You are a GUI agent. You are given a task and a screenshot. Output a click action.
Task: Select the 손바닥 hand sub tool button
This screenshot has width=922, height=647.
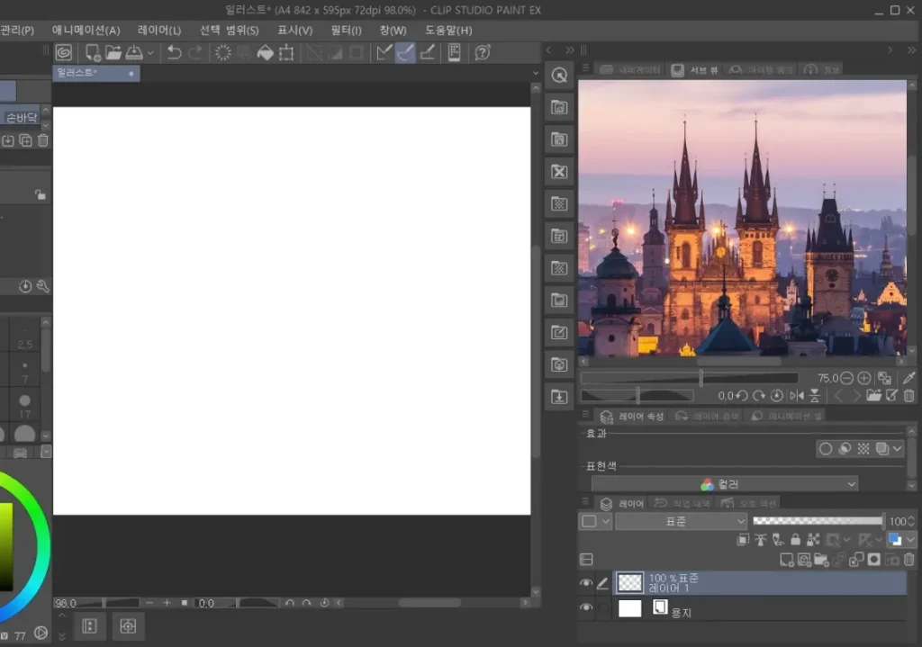[x=22, y=117]
